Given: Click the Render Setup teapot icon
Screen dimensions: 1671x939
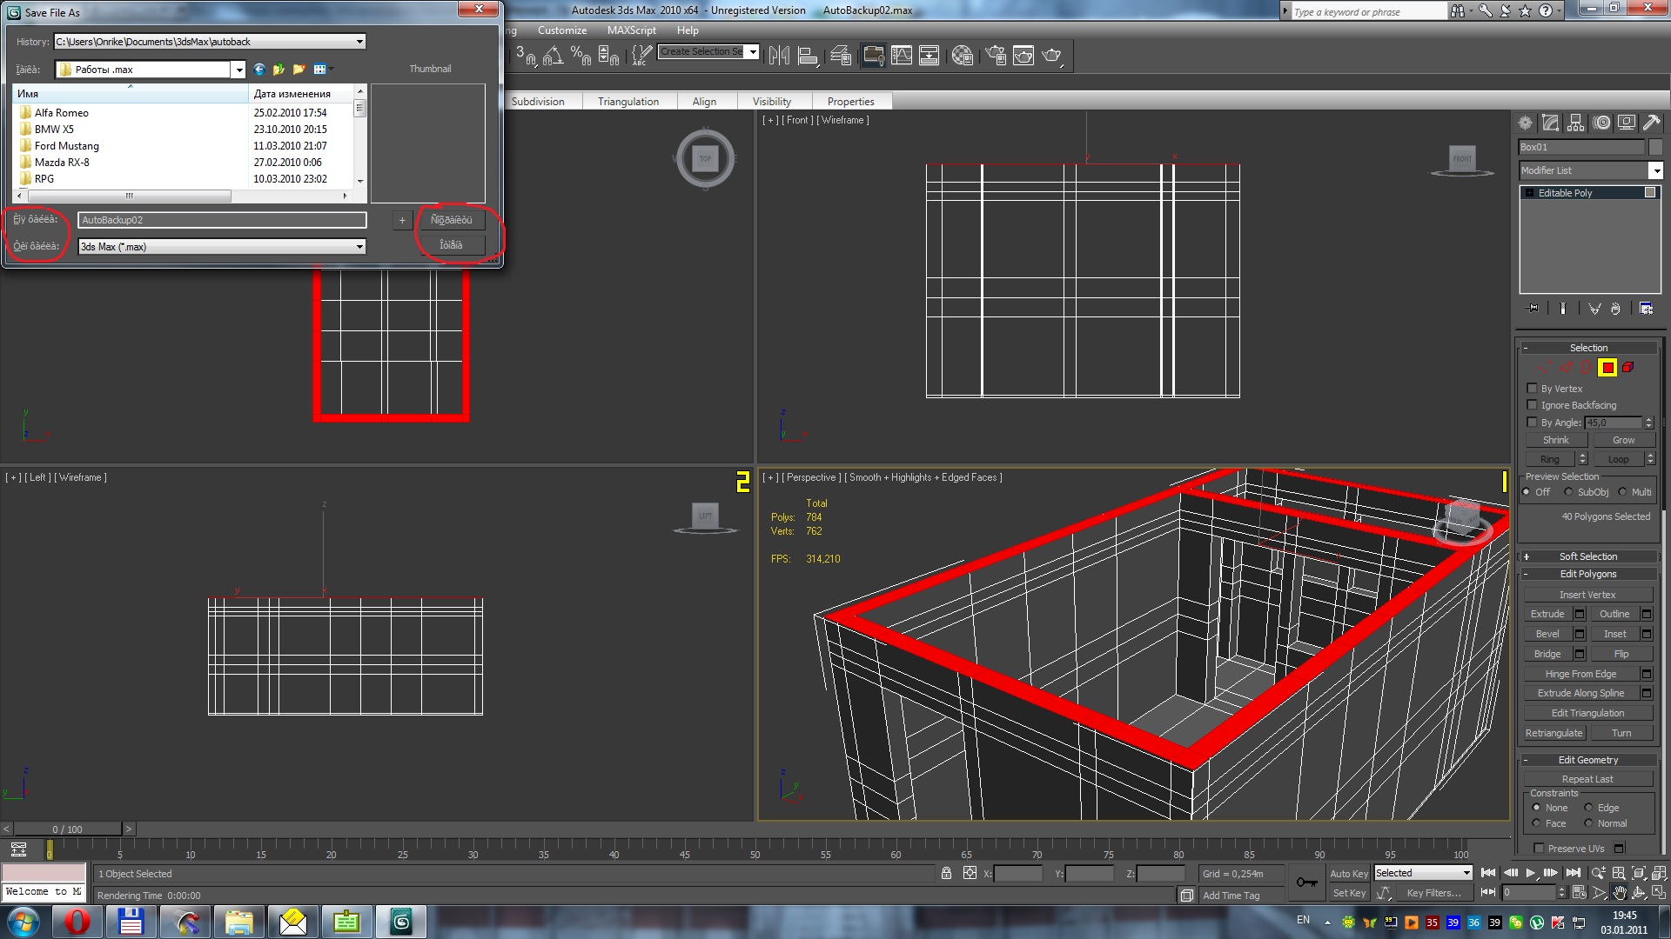Looking at the screenshot, I should tap(996, 56).
